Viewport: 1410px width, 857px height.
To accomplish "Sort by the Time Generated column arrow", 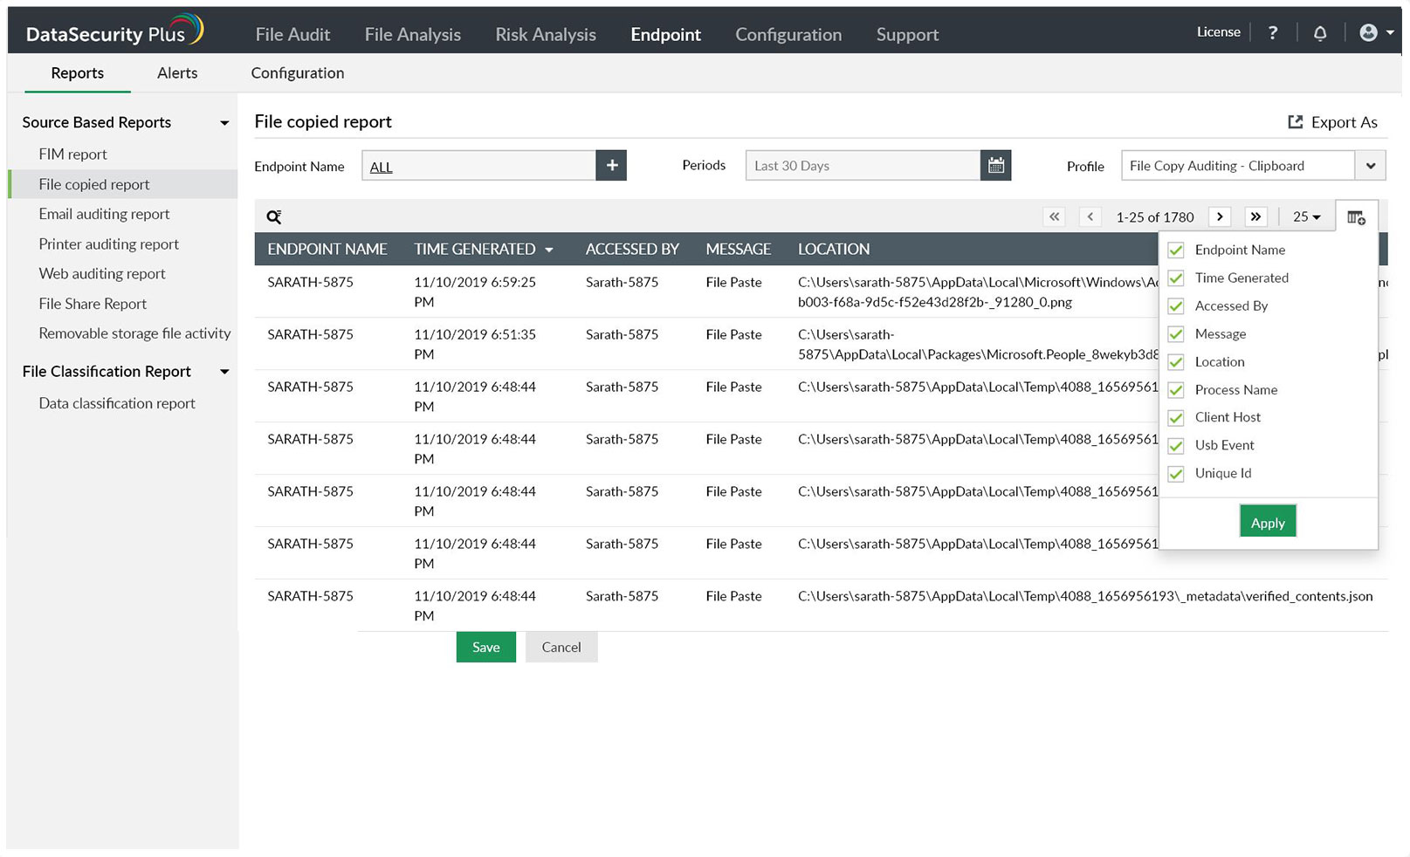I will click(549, 250).
